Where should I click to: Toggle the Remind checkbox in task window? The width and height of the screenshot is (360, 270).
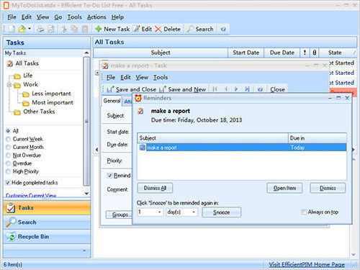point(110,176)
